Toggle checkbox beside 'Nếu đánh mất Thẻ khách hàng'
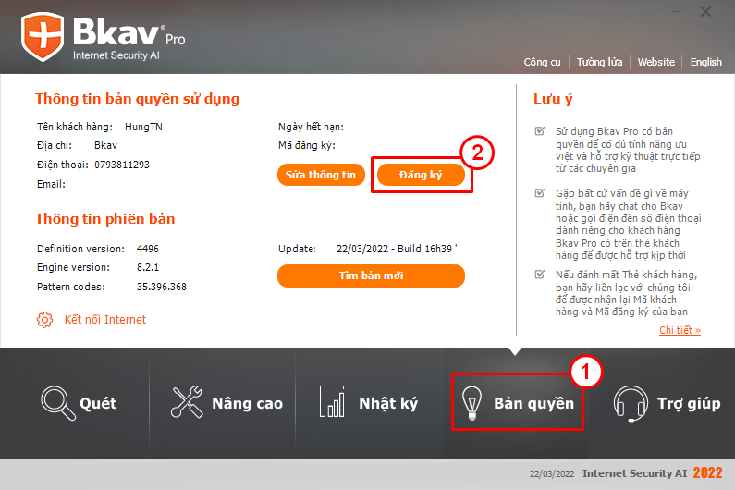Viewport: 735px width, 490px height. [540, 275]
